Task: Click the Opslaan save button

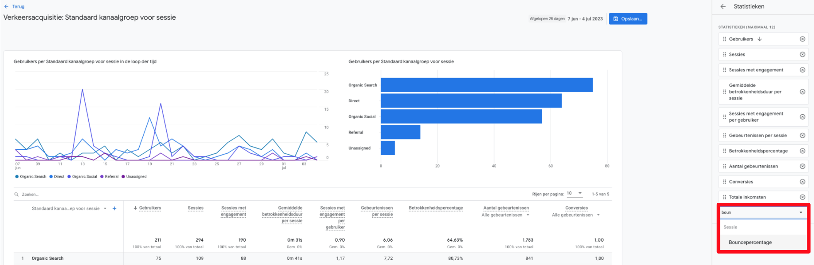Action: click(628, 19)
